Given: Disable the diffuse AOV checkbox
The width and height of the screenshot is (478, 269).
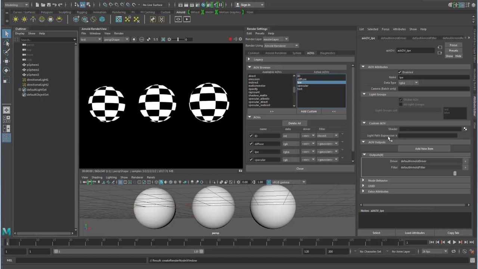Looking at the screenshot, I should [251, 144].
